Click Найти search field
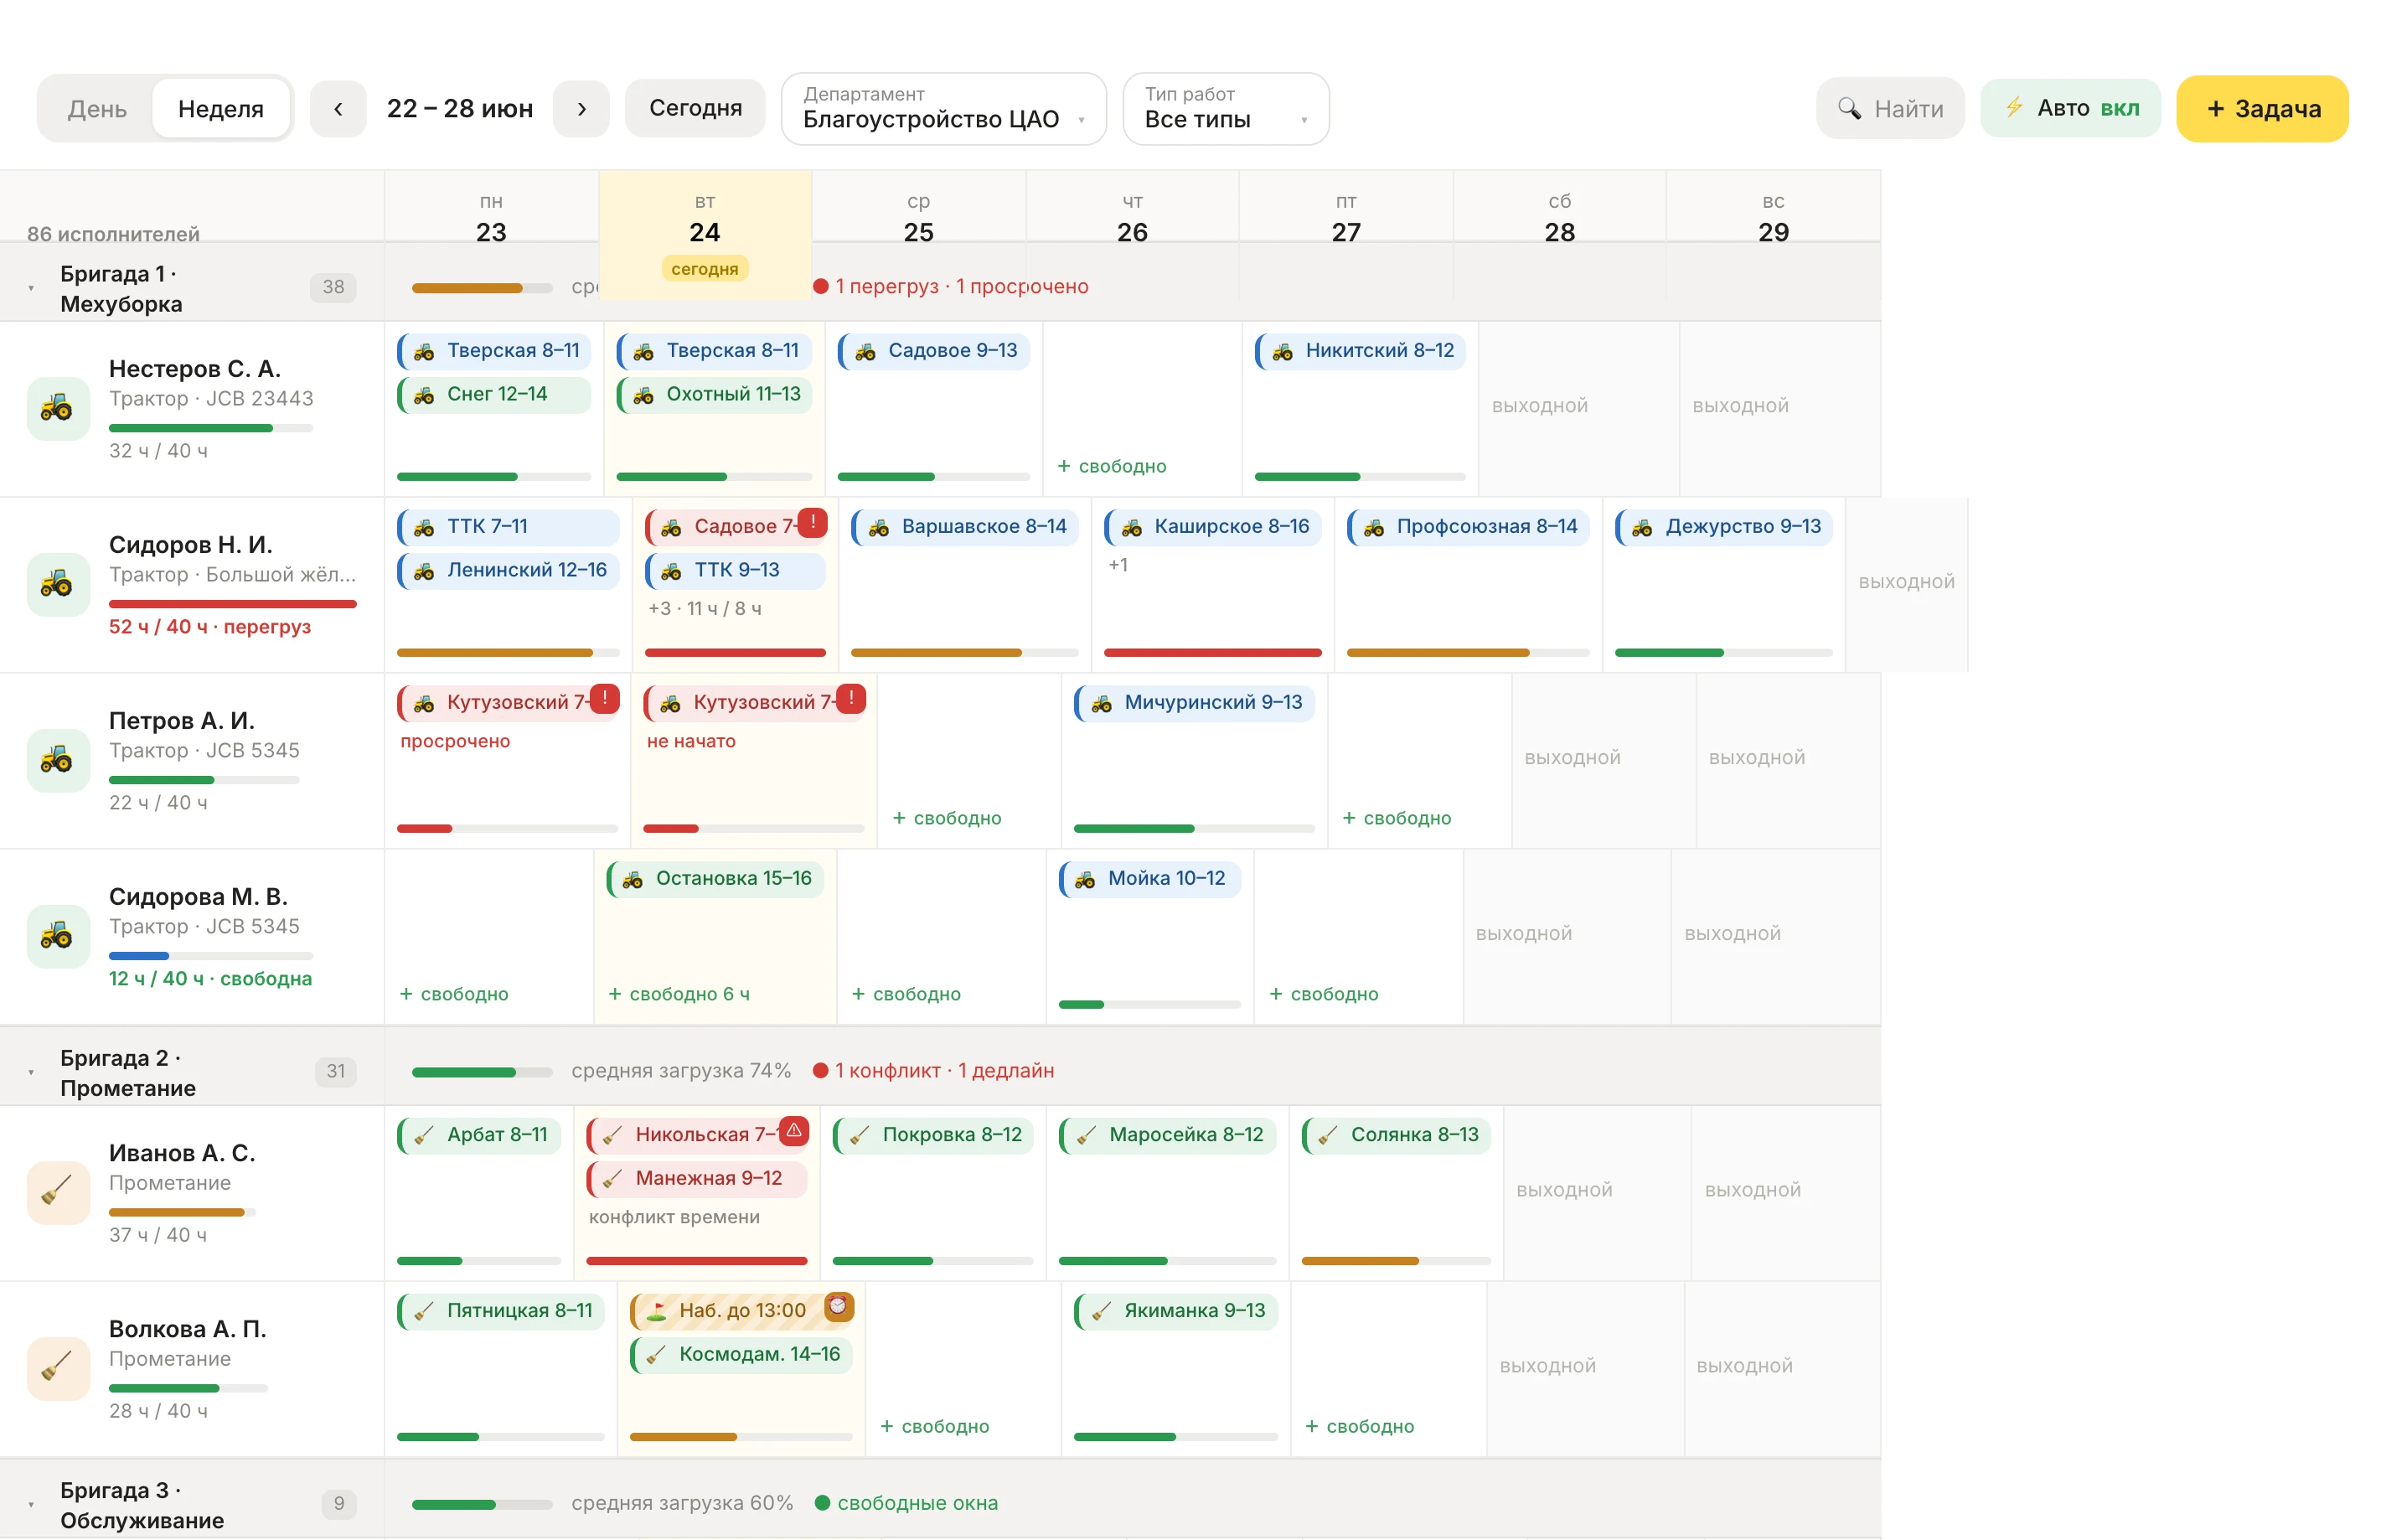2386x1540 pixels. [x=1890, y=108]
